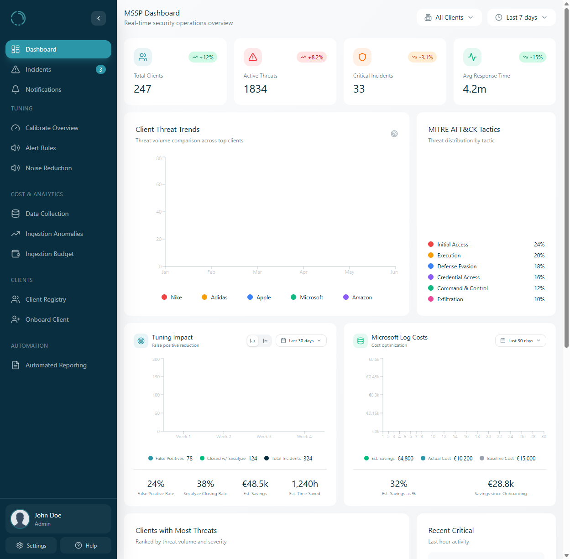Toggle the Amazon series in chart legend
The width and height of the screenshot is (570, 559).
point(358,297)
